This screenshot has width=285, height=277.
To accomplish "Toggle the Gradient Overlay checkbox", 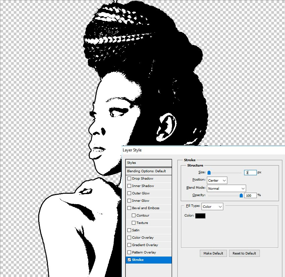I will point(129,245).
